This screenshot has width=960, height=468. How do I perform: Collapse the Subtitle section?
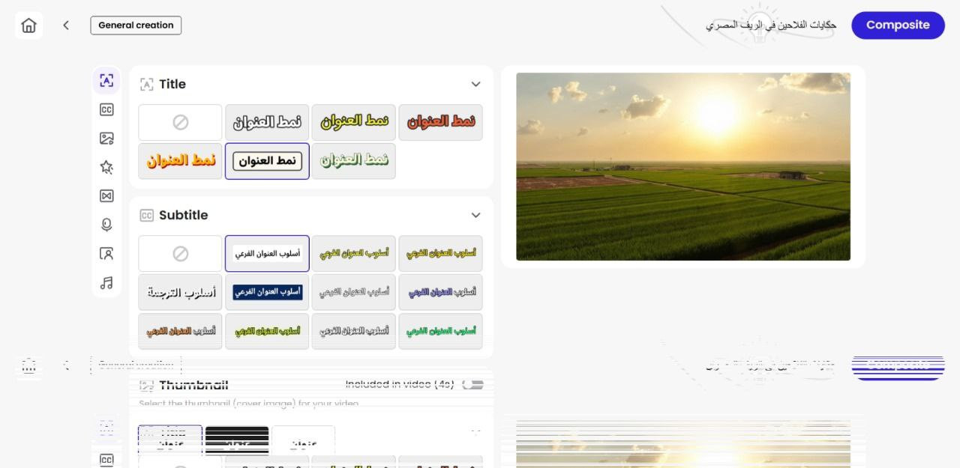(475, 215)
